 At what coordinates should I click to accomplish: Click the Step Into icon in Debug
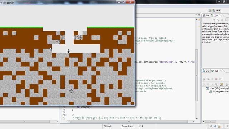pyautogui.click(x=204, y=85)
